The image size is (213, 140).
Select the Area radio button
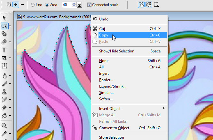tap(47, 5)
